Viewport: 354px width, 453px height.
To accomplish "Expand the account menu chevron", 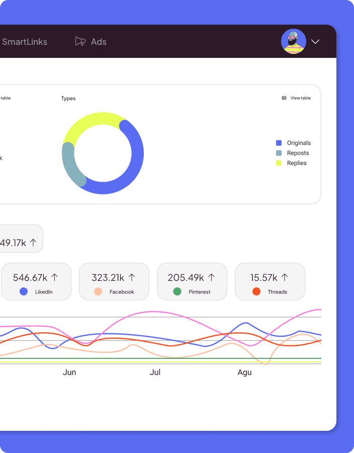I will point(315,42).
